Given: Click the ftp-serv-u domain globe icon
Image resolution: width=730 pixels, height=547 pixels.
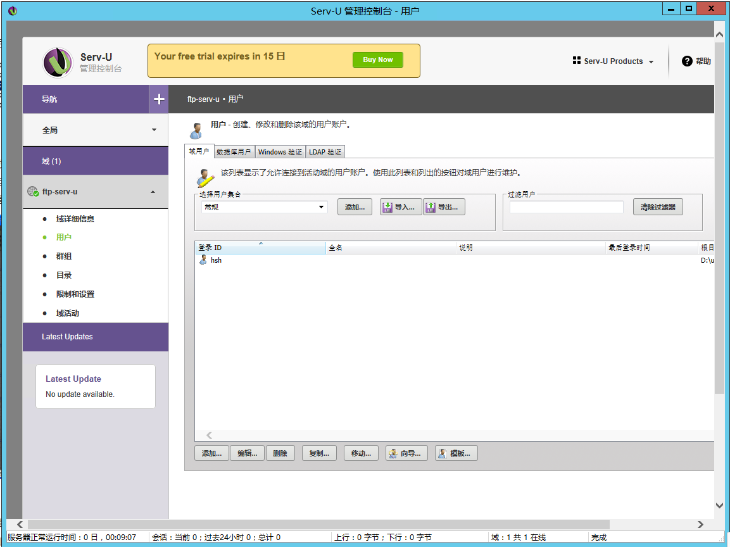Looking at the screenshot, I should pos(32,191).
